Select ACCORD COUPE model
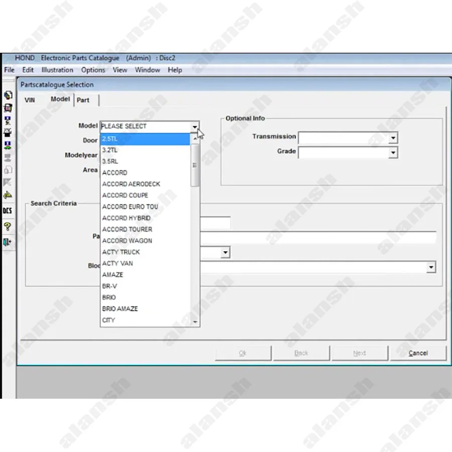 click(145, 195)
